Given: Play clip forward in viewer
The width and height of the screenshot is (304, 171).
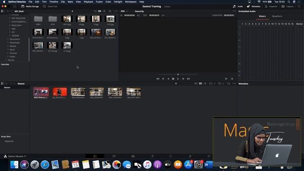Looking at the screenshot, I should pos(178,79).
